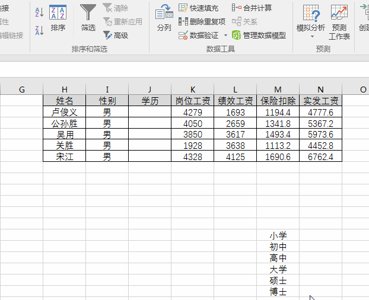
Task: Click the empty 学历 cell for 卢俊义
Action: click(150, 112)
